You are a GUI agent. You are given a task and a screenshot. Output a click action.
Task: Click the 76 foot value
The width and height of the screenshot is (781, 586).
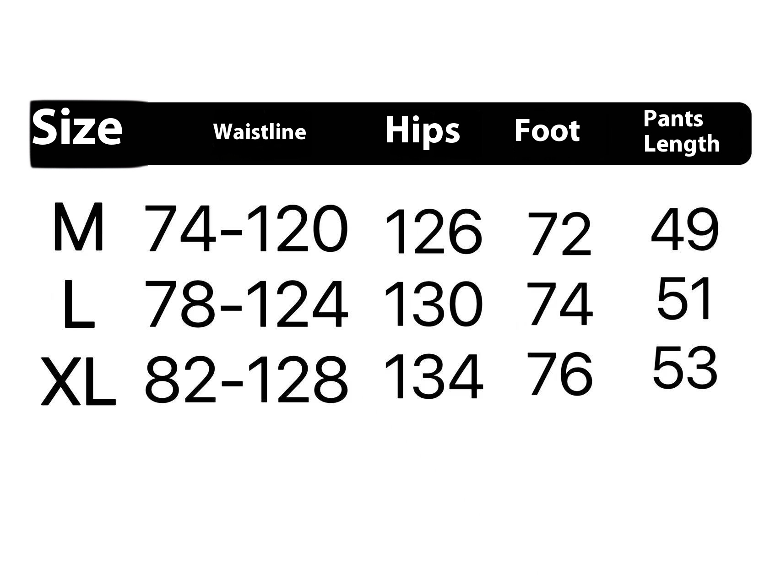[x=560, y=374]
